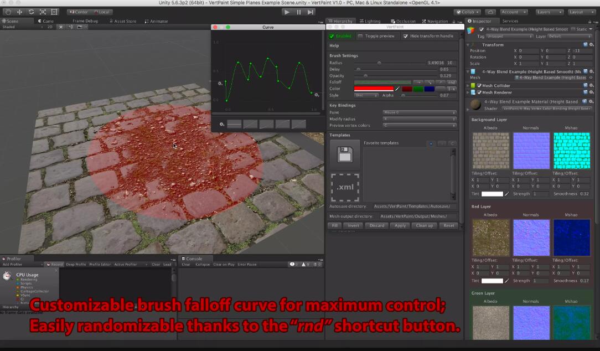Select the Move tool in toolbar
Screen dimensions: 600x351
20,12
